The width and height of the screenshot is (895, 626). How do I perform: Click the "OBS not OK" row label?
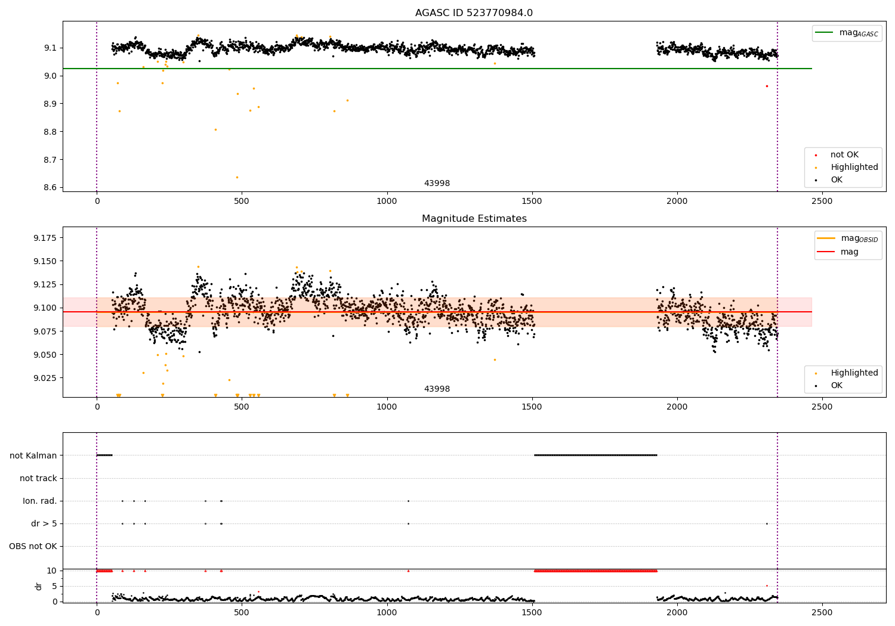(33, 547)
